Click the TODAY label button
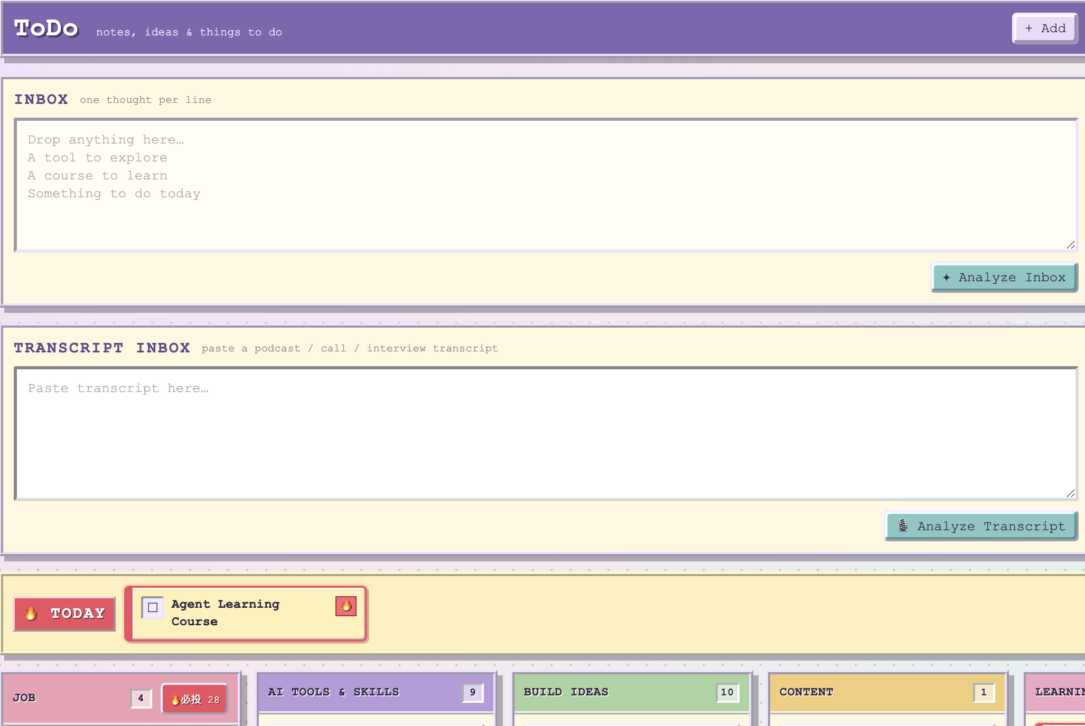The width and height of the screenshot is (1085, 726). (x=64, y=614)
